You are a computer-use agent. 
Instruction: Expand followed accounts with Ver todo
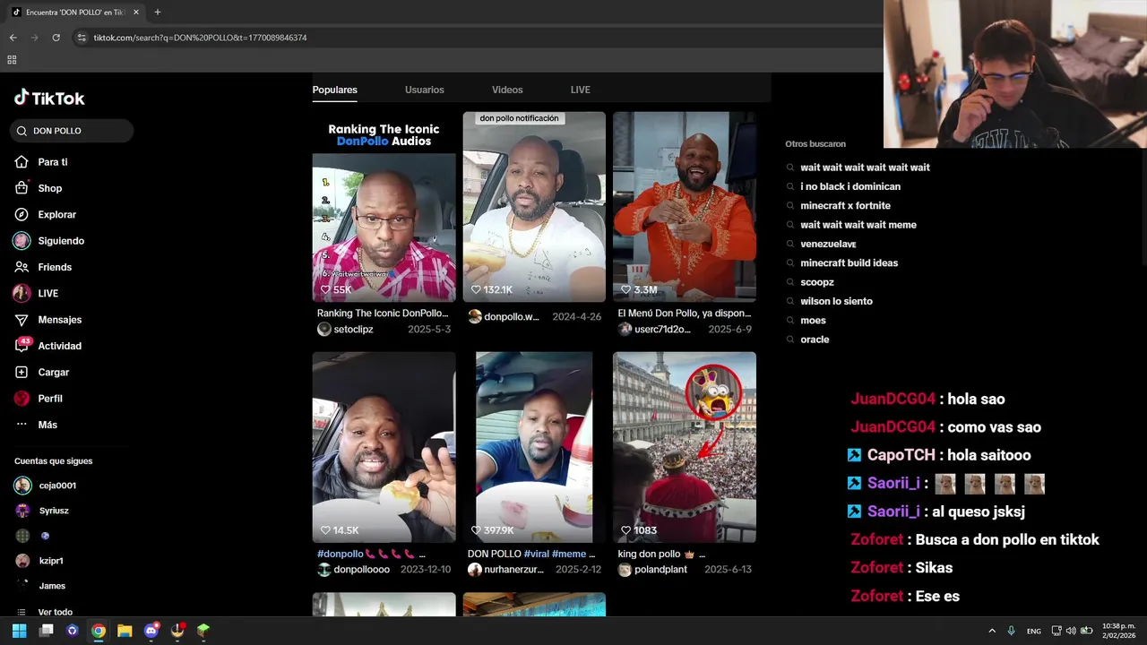point(56,612)
